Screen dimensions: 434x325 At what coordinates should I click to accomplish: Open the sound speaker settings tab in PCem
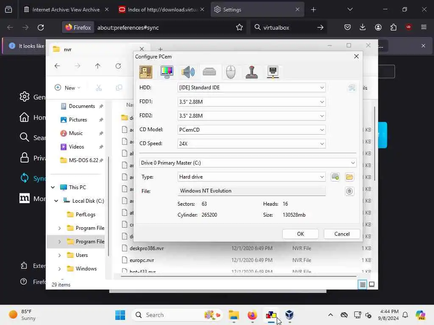pyautogui.click(x=188, y=72)
